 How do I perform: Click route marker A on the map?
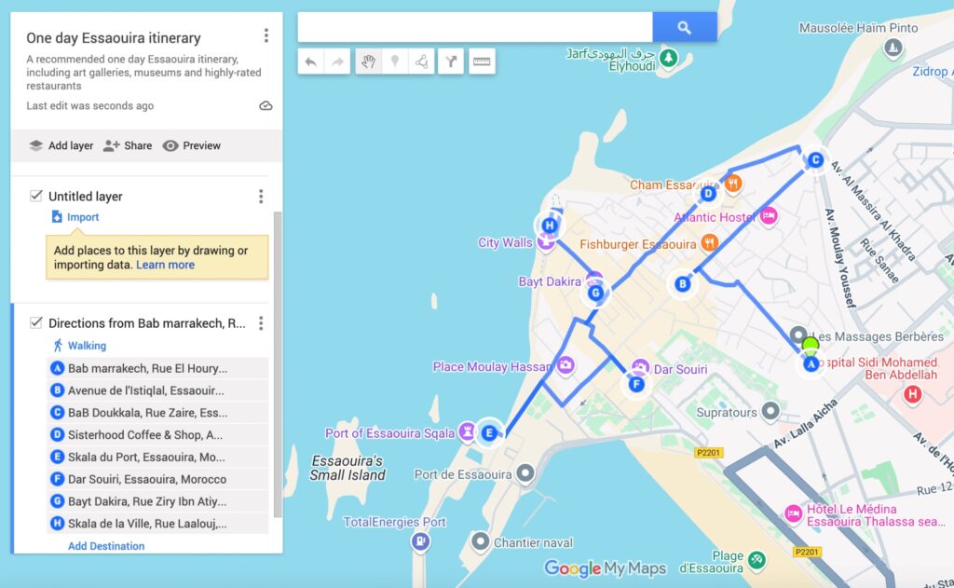click(811, 364)
